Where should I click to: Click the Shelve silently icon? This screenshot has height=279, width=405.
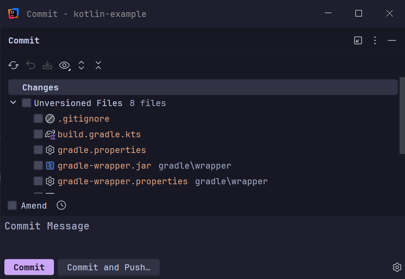pyautogui.click(x=47, y=65)
